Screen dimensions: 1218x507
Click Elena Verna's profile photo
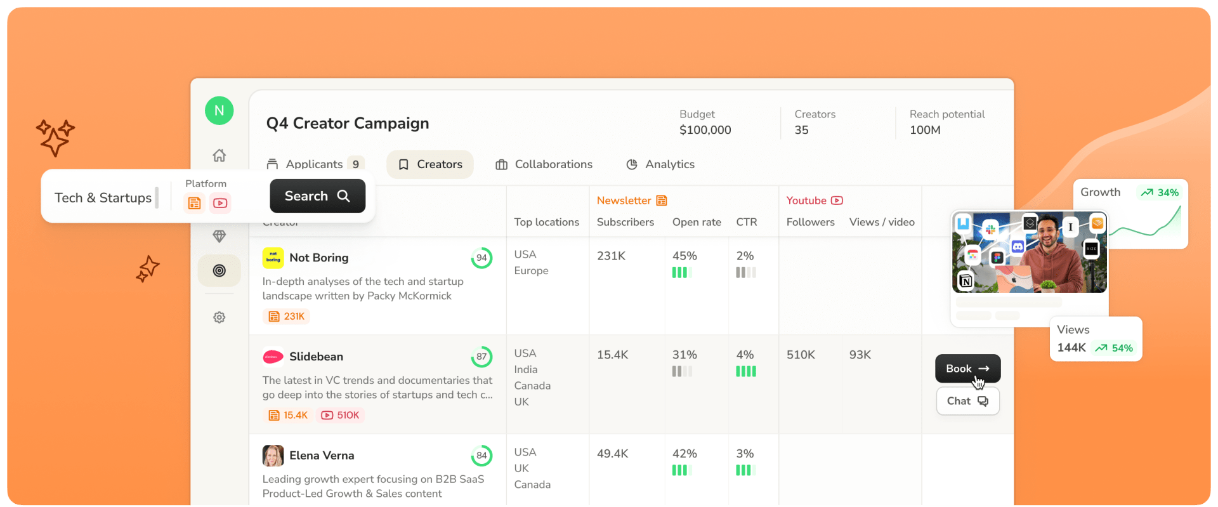pos(273,456)
